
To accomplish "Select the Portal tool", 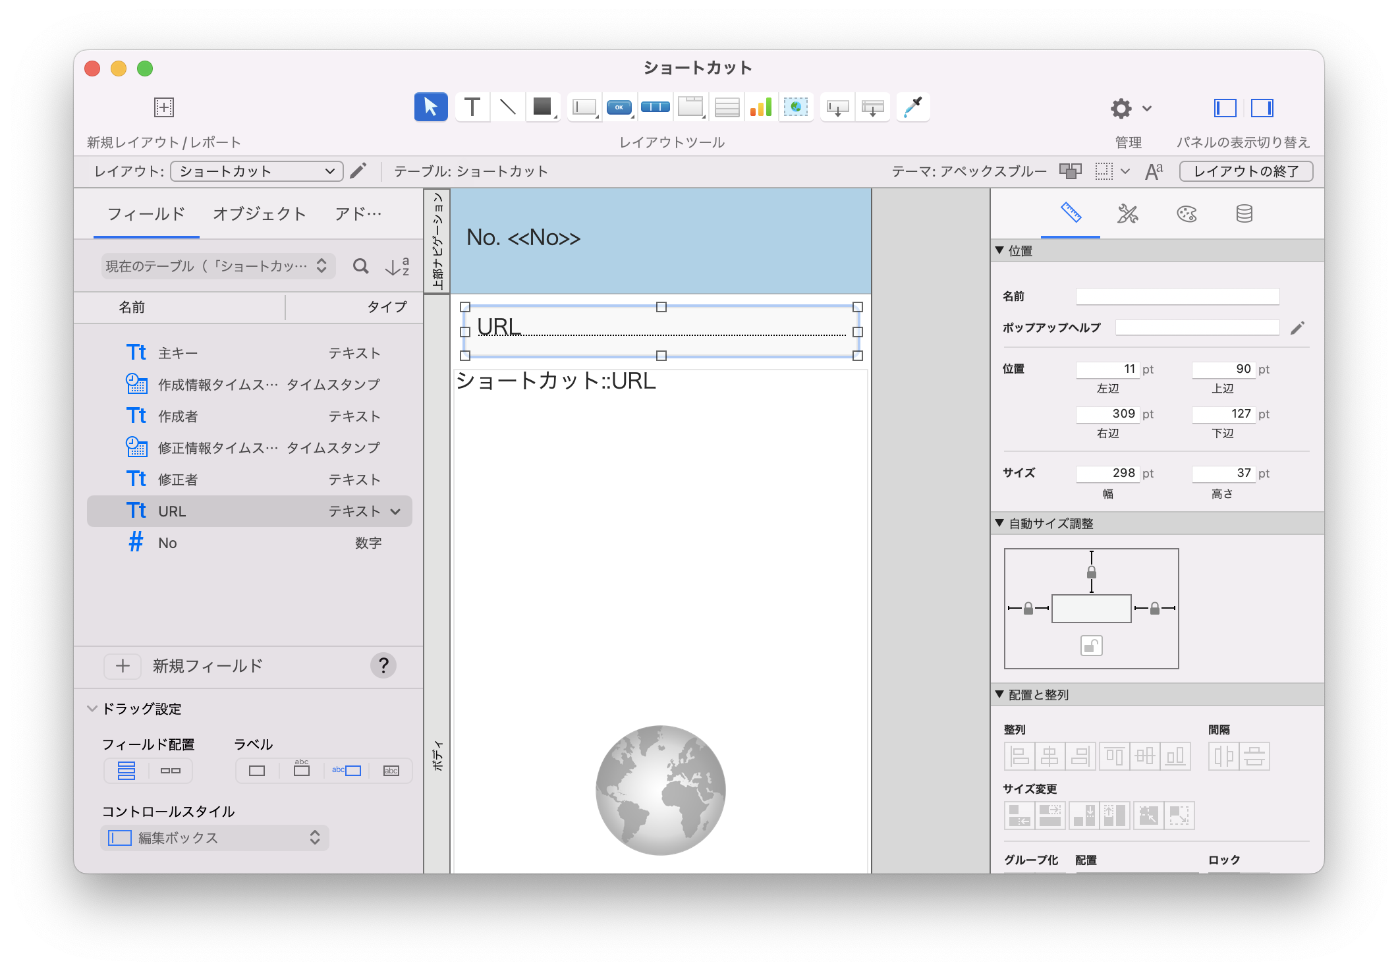I will (x=727, y=107).
